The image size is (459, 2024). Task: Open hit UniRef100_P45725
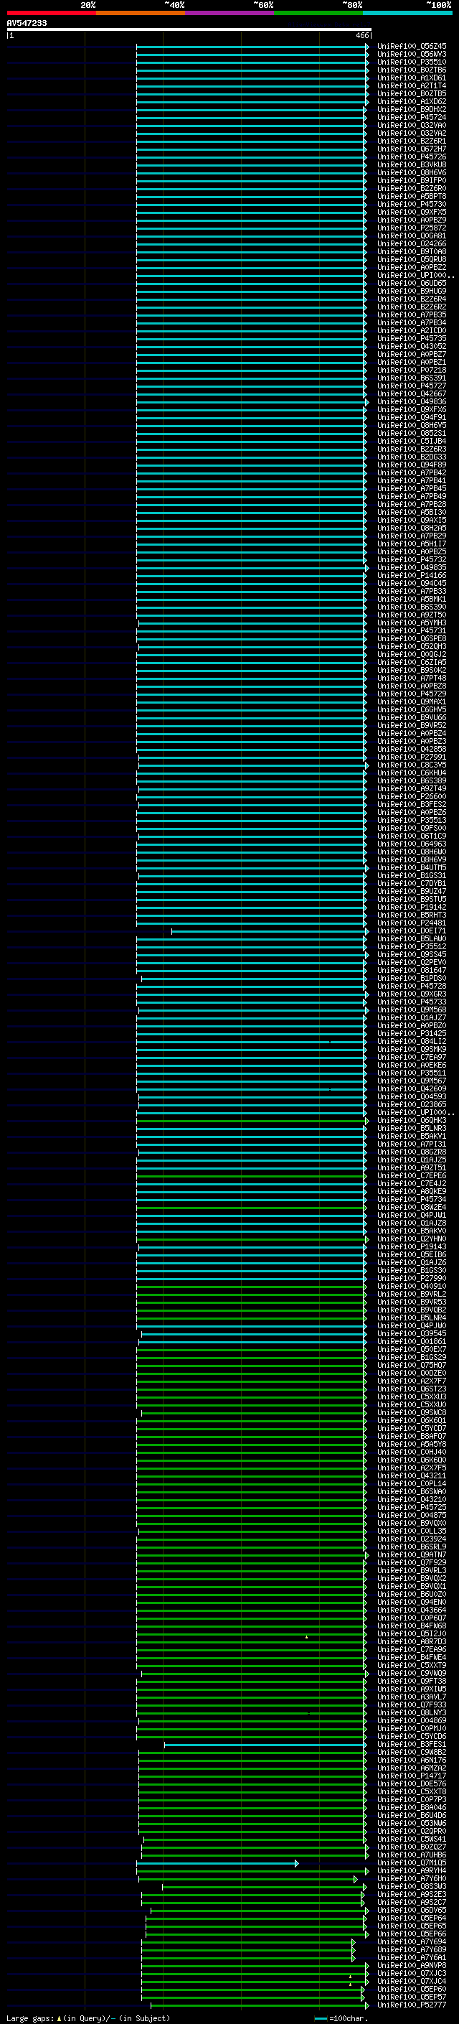pyautogui.click(x=411, y=1508)
